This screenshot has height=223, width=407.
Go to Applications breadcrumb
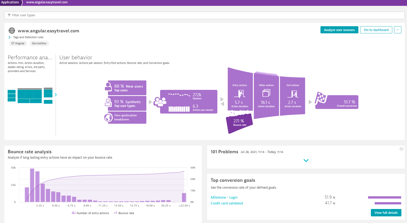(10, 2)
